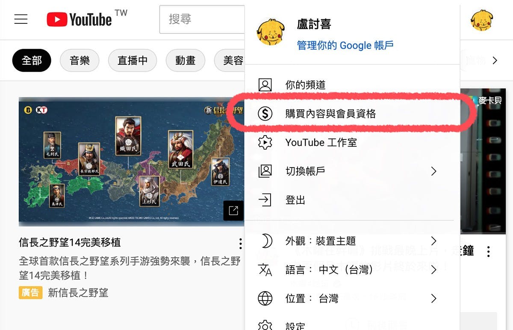Click the moon icon beside 外觀
The height and width of the screenshot is (330, 513).
point(266,241)
